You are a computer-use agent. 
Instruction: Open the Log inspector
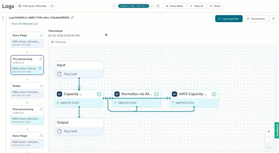pyautogui.click(x=229, y=19)
